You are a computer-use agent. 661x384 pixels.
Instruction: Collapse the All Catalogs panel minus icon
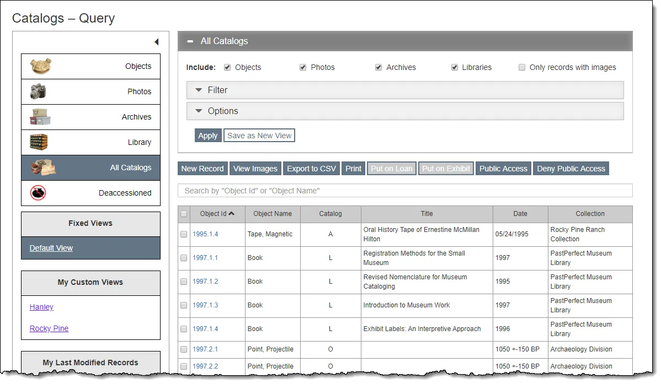(x=190, y=41)
